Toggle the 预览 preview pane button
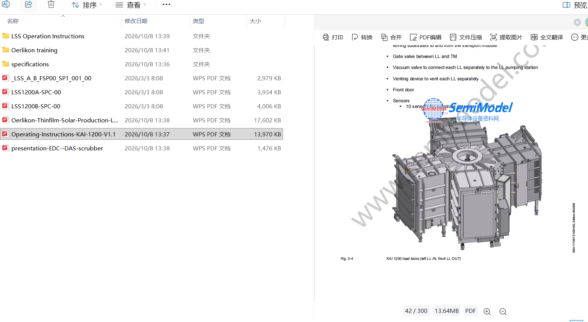This screenshot has width=588, height=322. 575,5
